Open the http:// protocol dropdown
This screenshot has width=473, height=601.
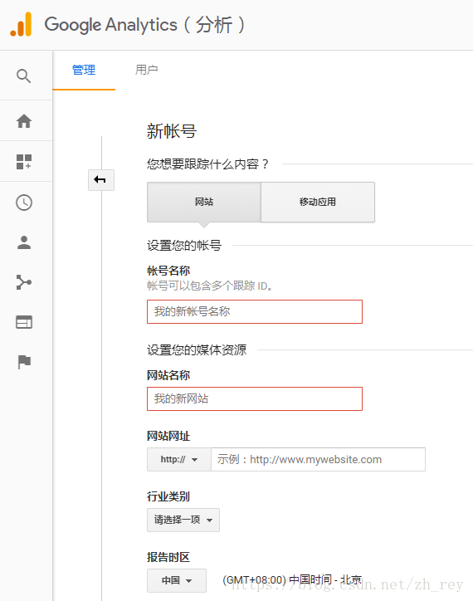pyautogui.click(x=179, y=459)
